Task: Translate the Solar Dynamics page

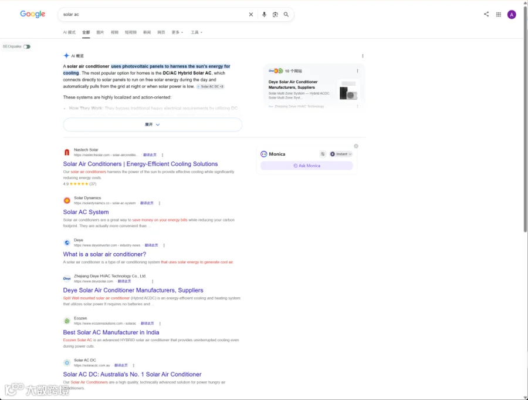Action: coord(147,203)
